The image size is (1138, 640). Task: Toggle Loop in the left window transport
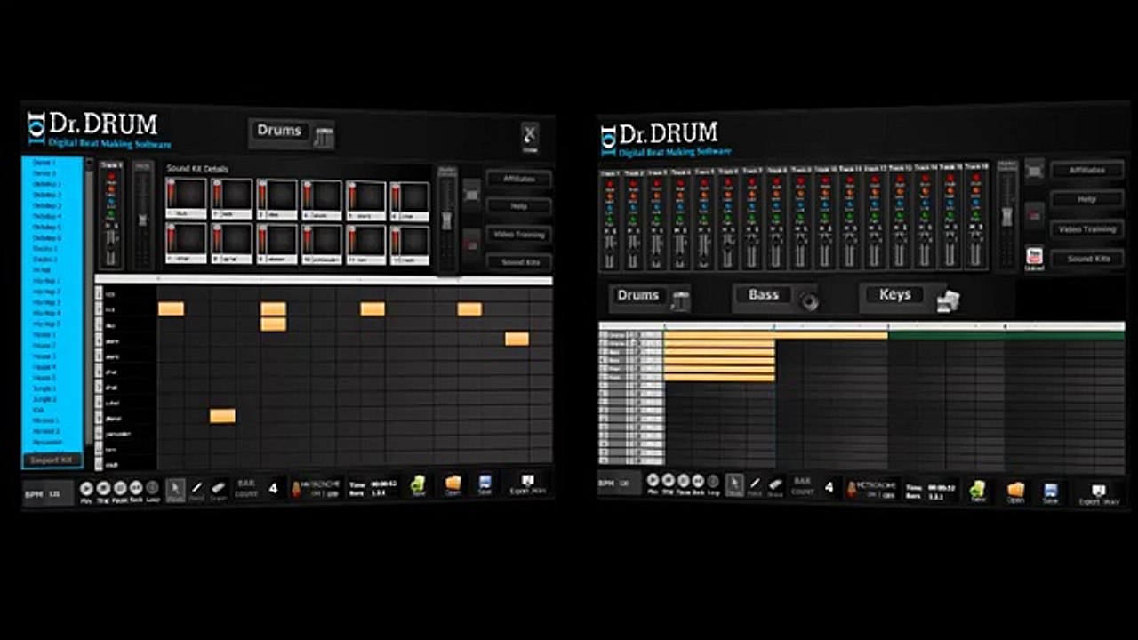[152, 488]
